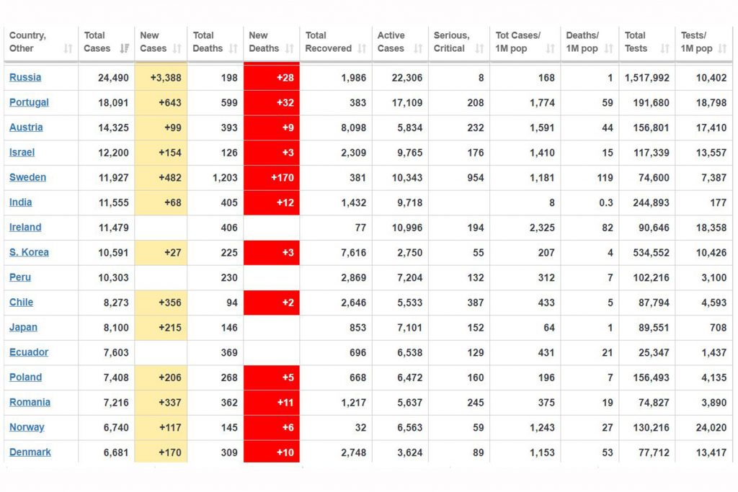The image size is (738, 492).
Task: Sort by Serious, Critical arrows icon
Action: point(479,48)
